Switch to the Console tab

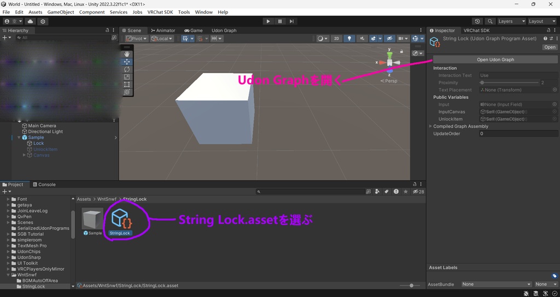point(44,185)
